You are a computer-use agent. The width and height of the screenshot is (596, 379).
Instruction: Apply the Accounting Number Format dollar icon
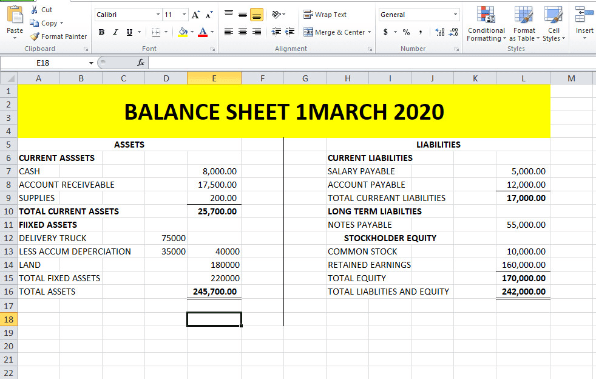point(386,32)
